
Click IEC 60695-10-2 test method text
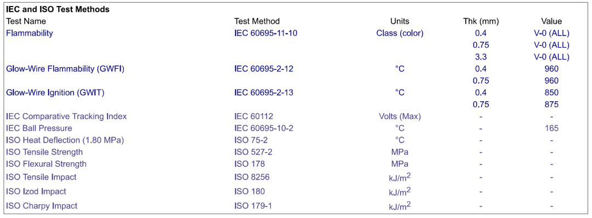click(x=264, y=128)
